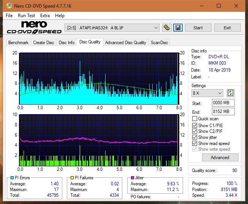The image size is (248, 204).
Task: Toggle Show C1/PIE checkbox
Action: pos(194,125)
